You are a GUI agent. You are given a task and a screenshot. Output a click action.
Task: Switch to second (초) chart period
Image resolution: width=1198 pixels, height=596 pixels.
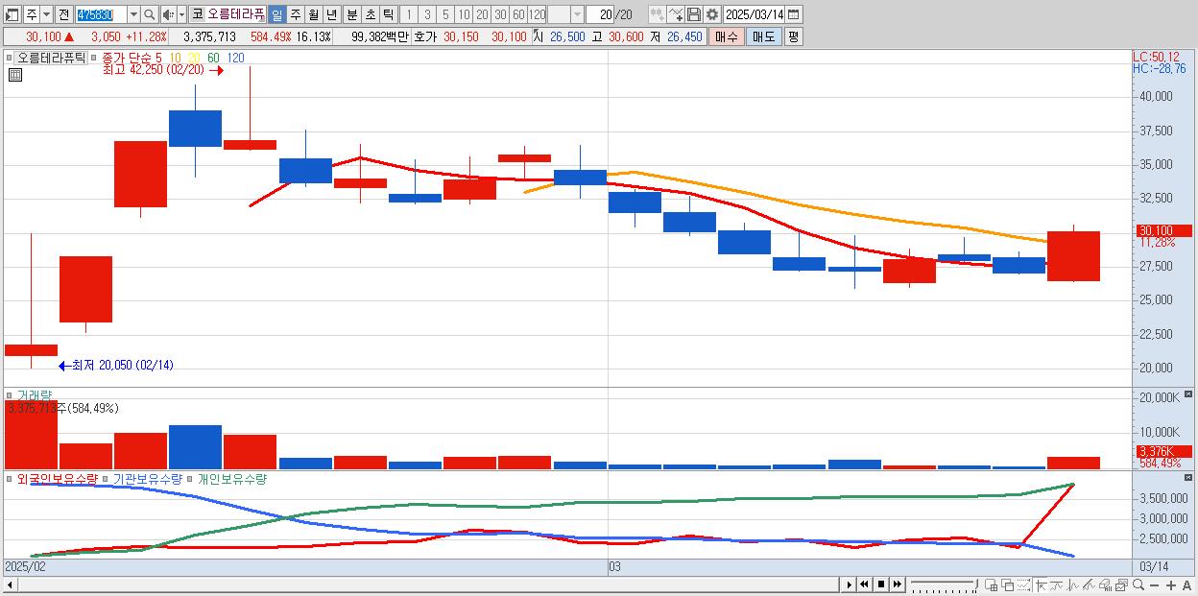[x=369, y=14]
